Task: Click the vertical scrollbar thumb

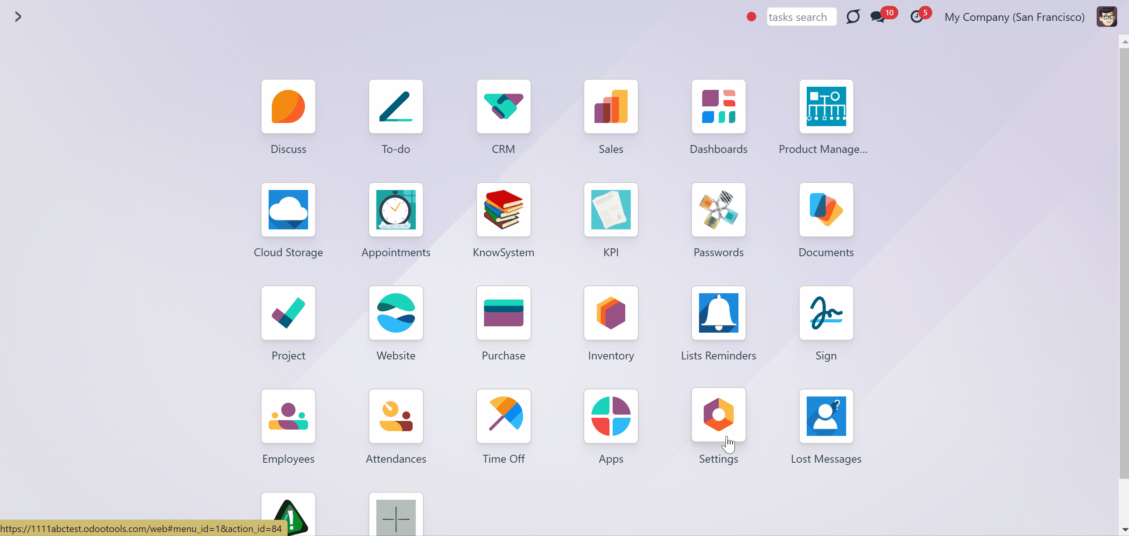Action: pyautogui.click(x=1124, y=264)
